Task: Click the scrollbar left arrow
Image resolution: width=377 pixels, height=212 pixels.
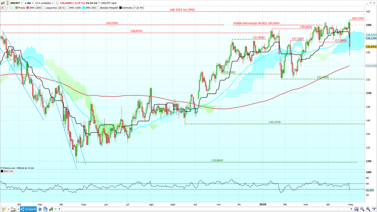Action: 59,209
